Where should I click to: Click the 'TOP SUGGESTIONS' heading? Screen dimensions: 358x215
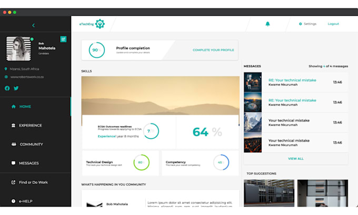click(x=262, y=173)
